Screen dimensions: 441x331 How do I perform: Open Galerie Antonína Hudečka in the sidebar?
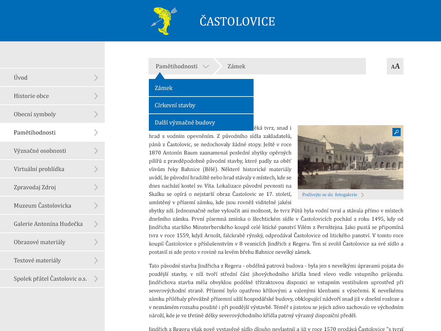52,224
